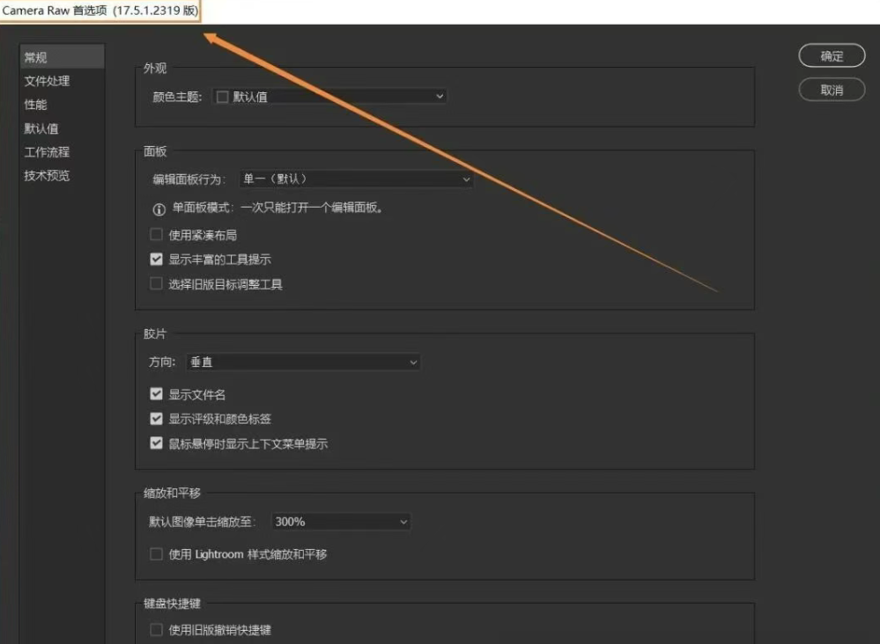
Task: Uncheck 显示丰富的工具提示 checkbox
Action: coord(157,260)
